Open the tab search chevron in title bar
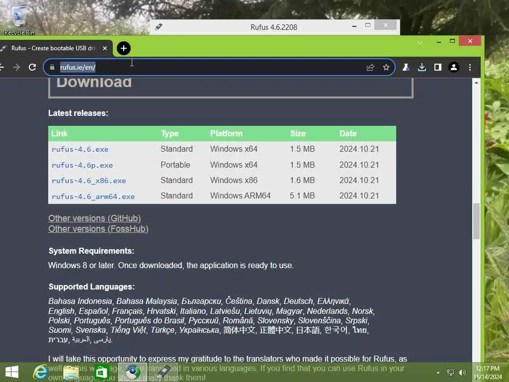Image resolution: width=509 pixels, height=382 pixels. [x=420, y=43]
